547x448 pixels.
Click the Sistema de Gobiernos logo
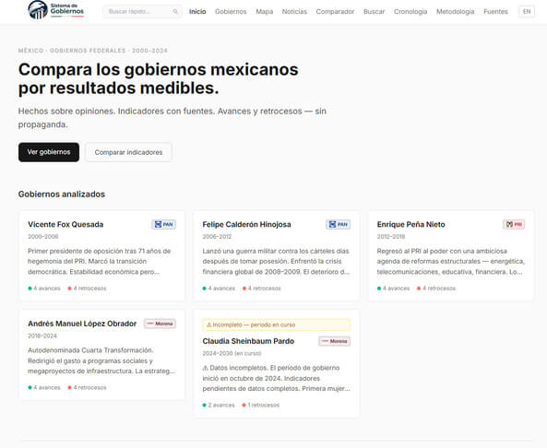point(56,10)
